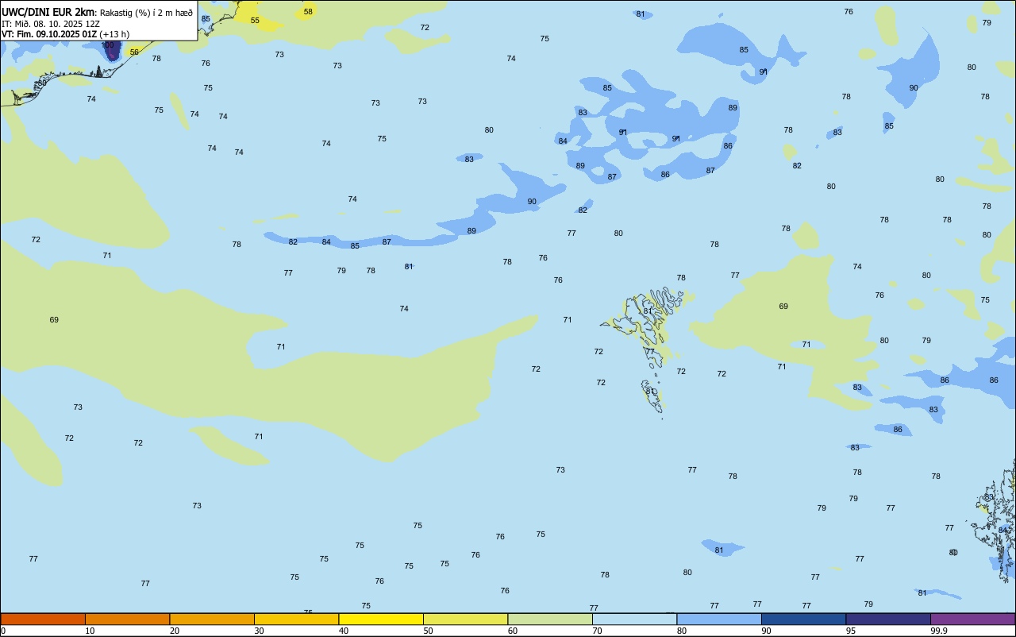The width and height of the screenshot is (1016, 637).
Task: Click the legend tick label 30
Action: click(259, 631)
